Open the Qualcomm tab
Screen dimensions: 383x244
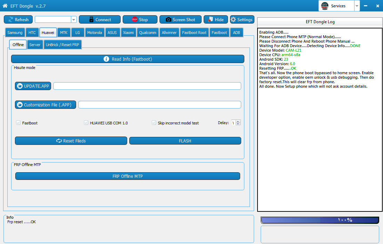(x=148, y=32)
